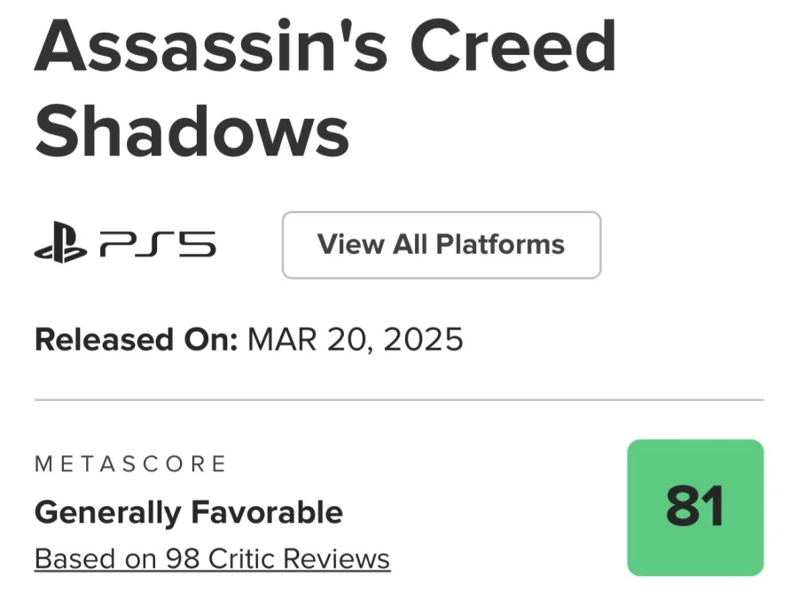Click the number 81 in the score box
798x592 pixels.
coord(694,508)
